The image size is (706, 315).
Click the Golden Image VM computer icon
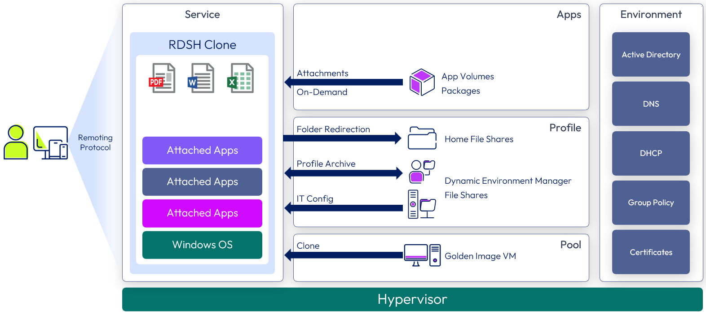point(422,255)
